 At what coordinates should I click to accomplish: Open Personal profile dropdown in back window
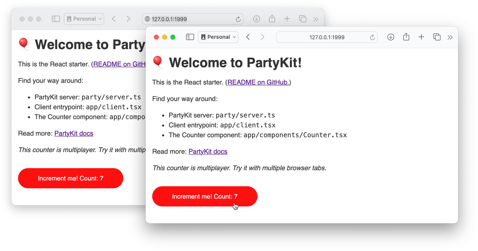84,19
